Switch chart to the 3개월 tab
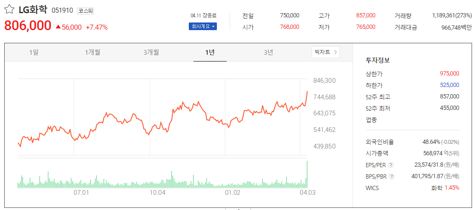The height and width of the screenshot is (210, 475). pos(151,52)
